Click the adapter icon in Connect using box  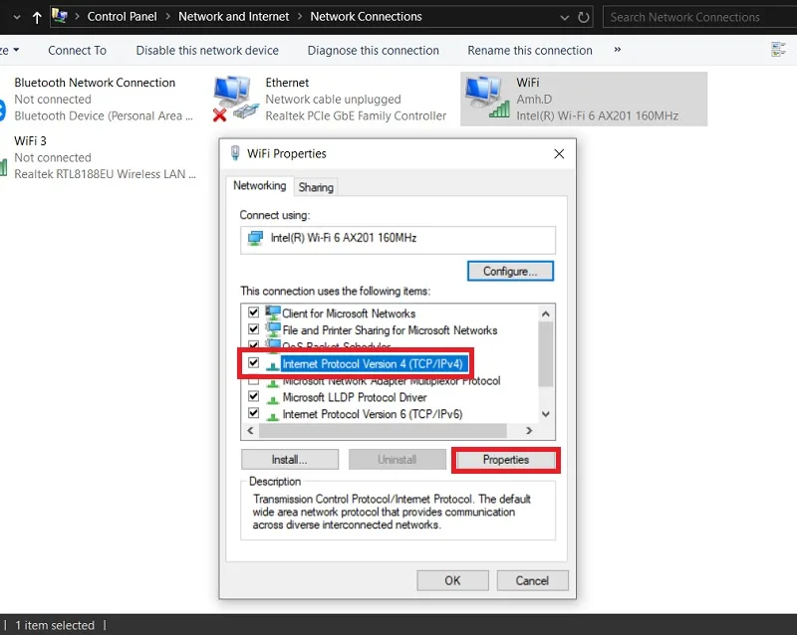tap(255, 238)
